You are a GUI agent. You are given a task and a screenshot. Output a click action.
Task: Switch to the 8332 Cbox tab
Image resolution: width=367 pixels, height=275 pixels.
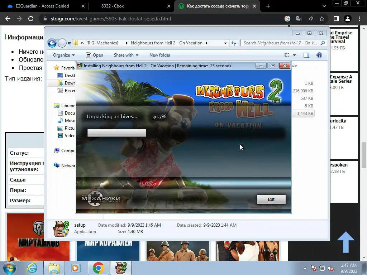coord(113,6)
